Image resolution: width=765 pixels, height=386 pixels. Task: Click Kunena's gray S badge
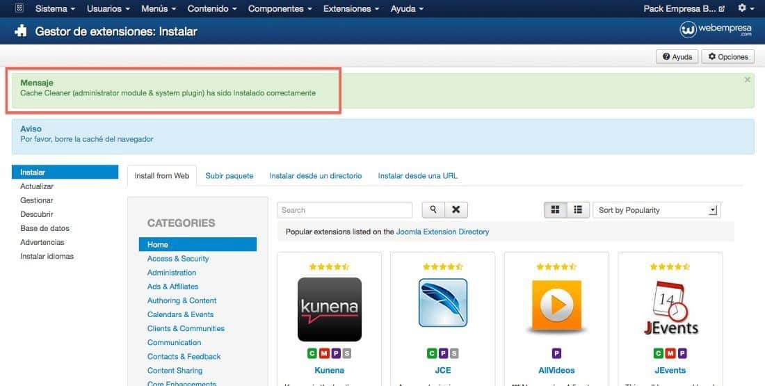347,353
